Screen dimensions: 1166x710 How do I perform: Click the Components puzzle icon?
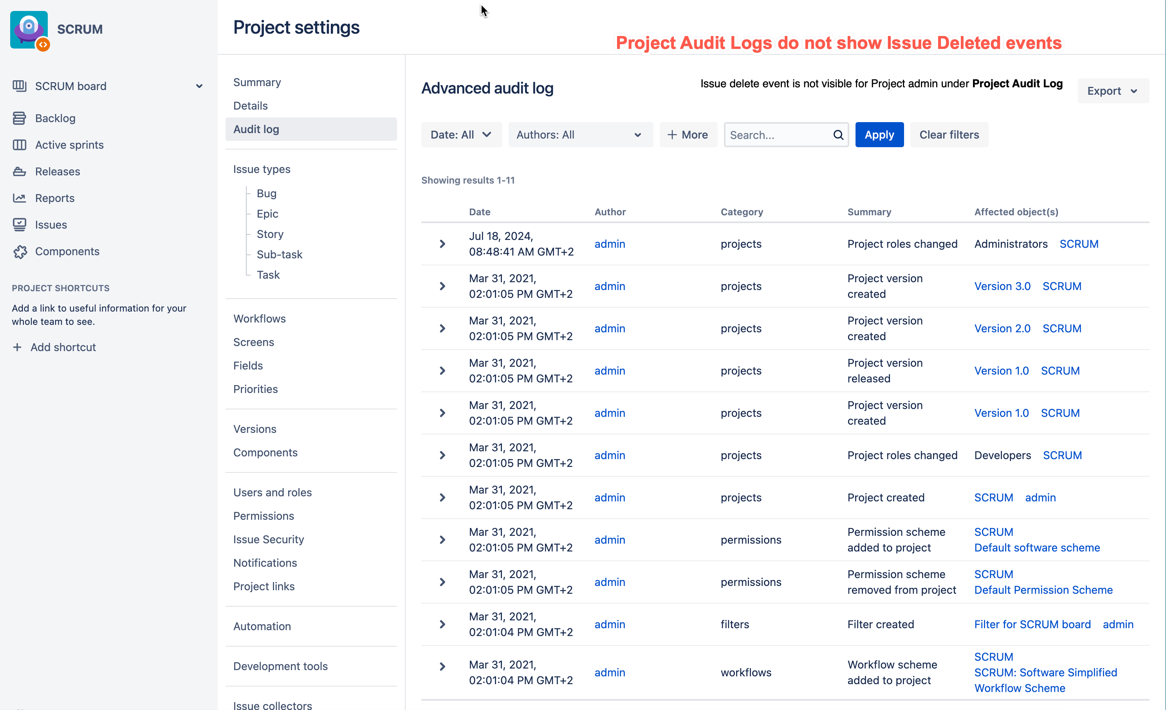20,252
